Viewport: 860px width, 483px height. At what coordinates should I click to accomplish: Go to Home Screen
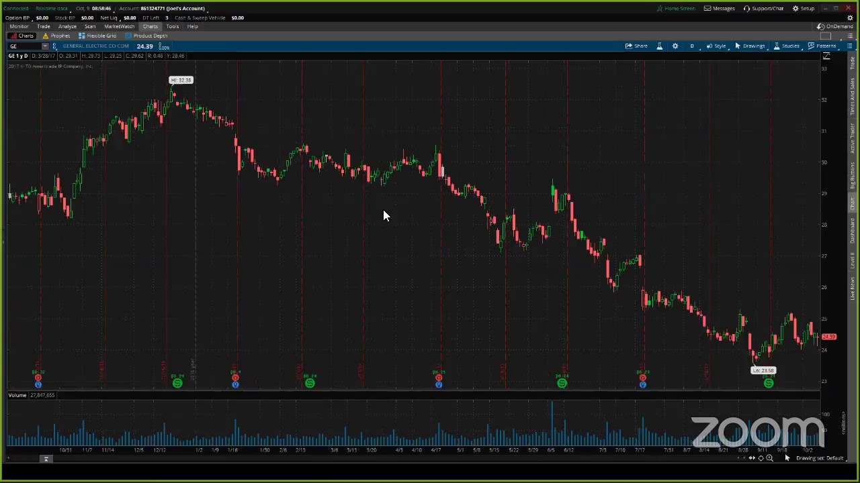click(x=676, y=8)
